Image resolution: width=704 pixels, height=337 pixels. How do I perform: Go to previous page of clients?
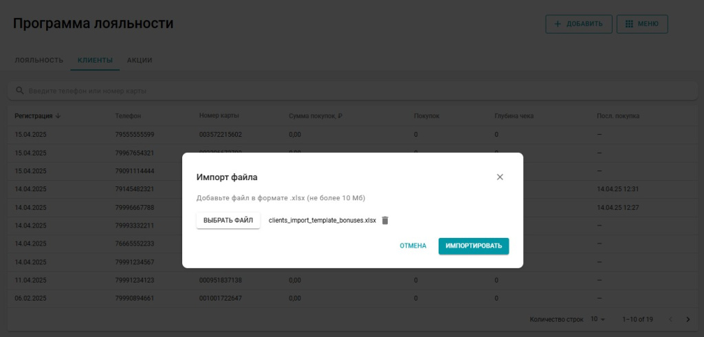click(x=671, y=319)
